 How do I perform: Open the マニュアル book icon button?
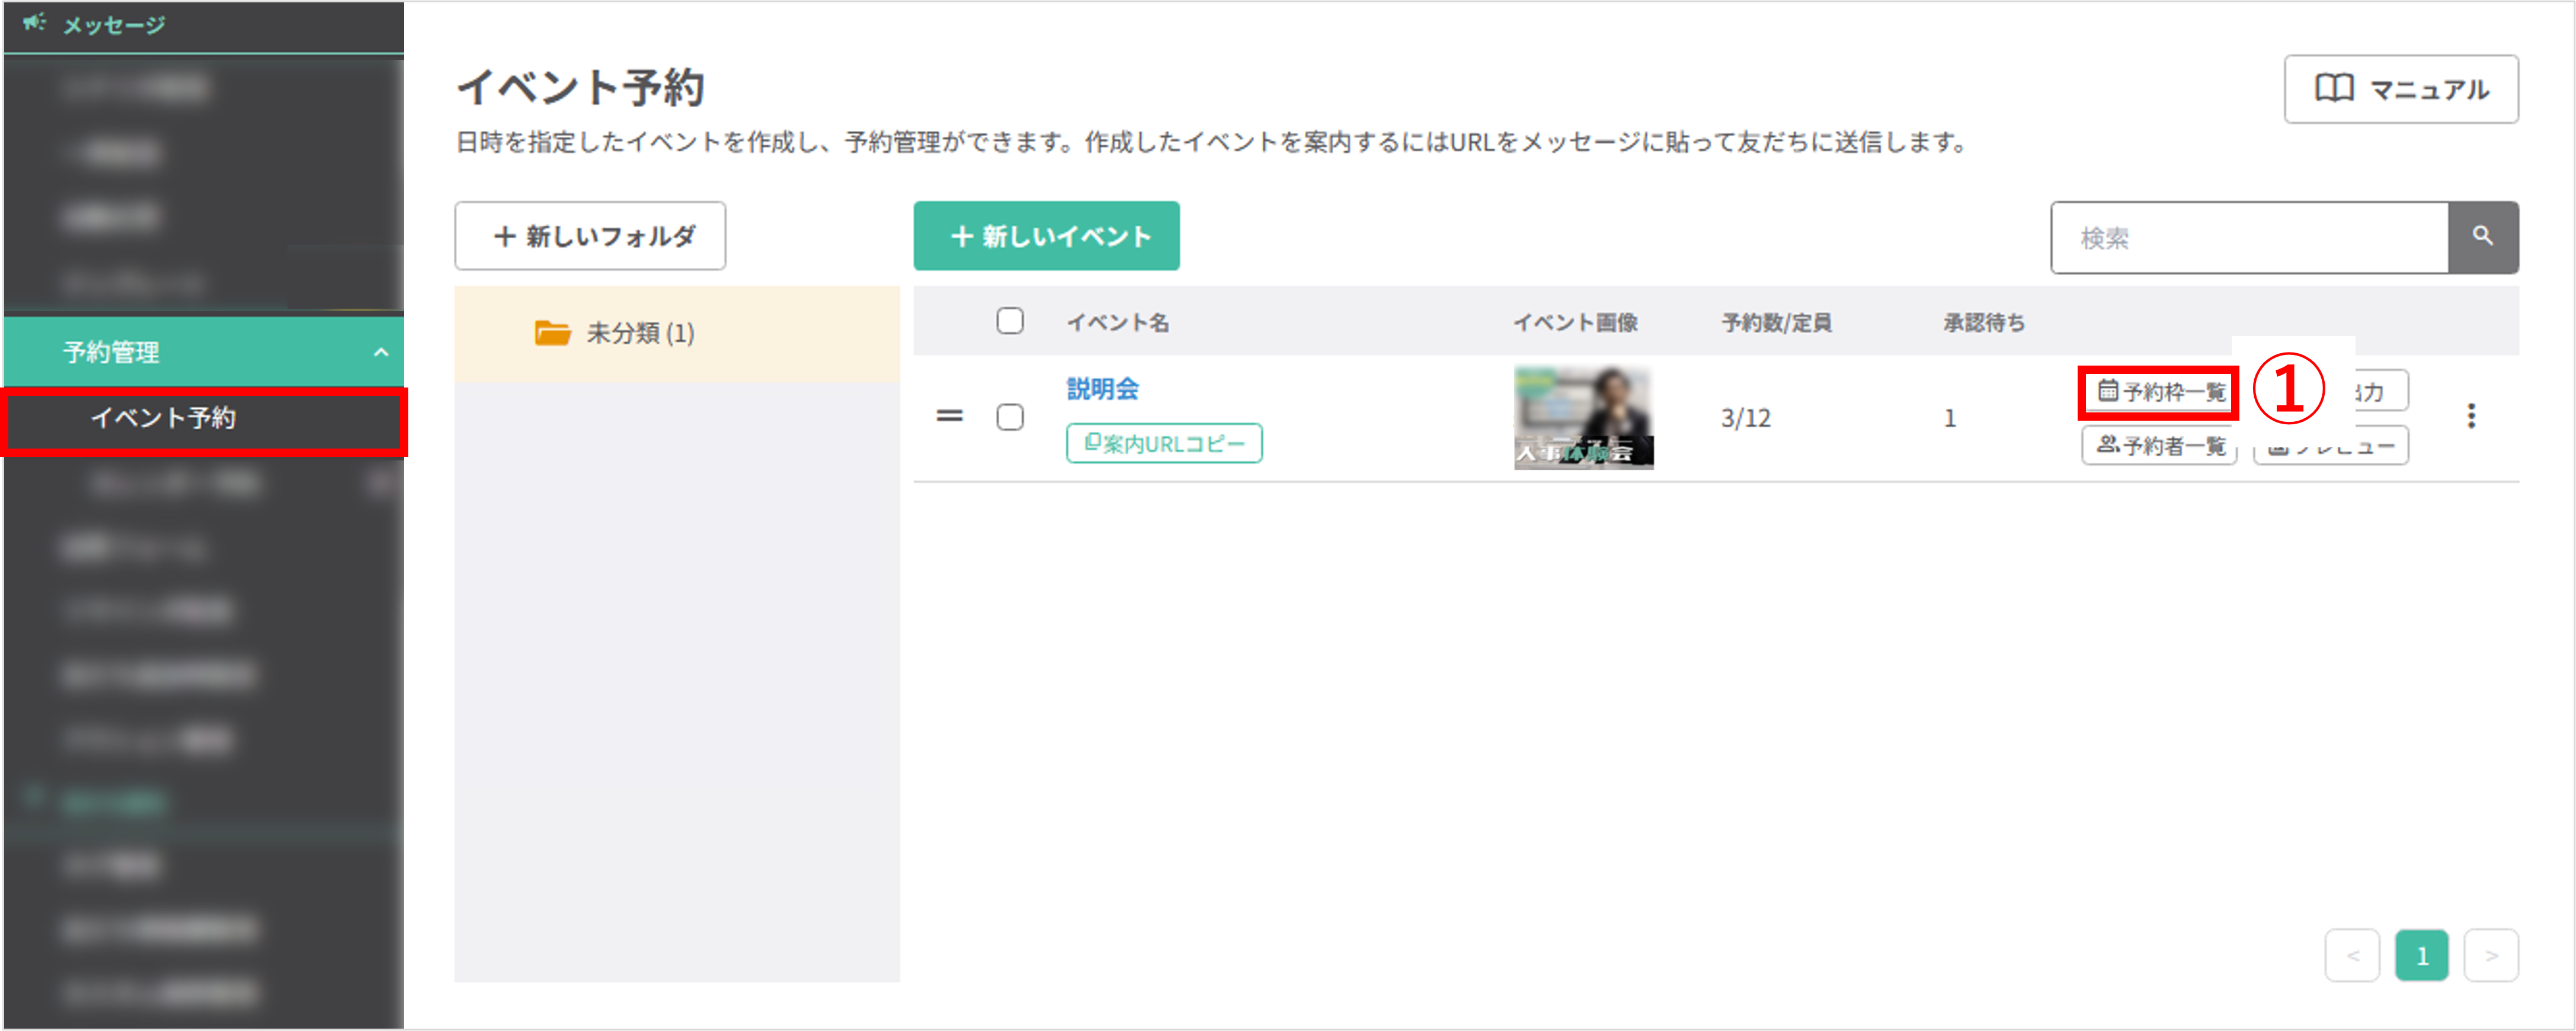point(2400,89)
